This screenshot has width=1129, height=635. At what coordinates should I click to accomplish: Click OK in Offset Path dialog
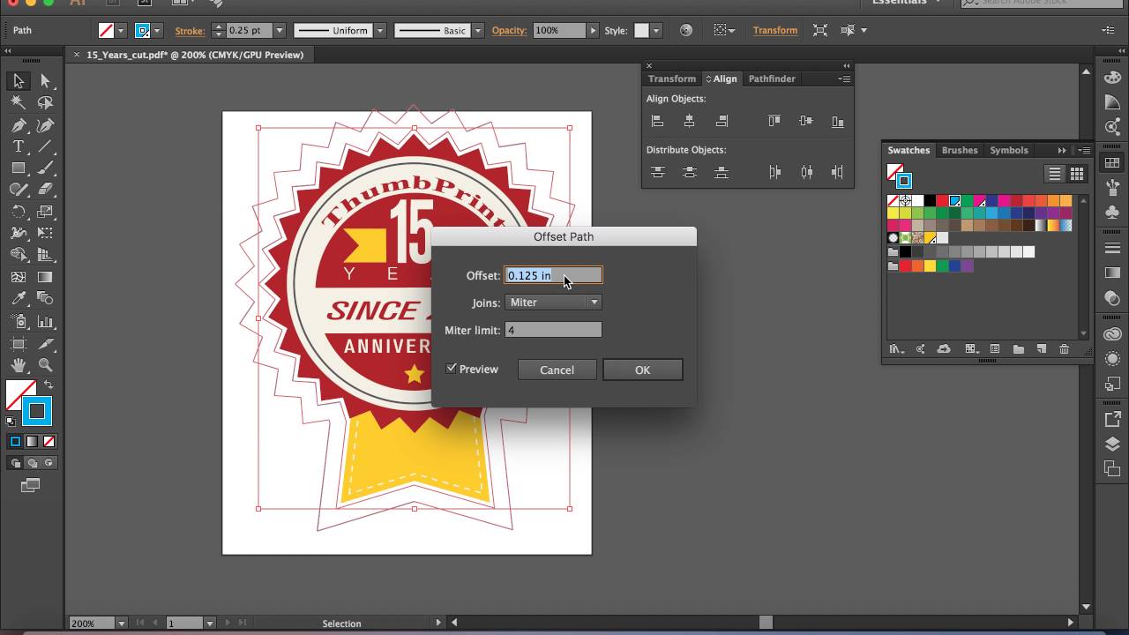(642, 370)
